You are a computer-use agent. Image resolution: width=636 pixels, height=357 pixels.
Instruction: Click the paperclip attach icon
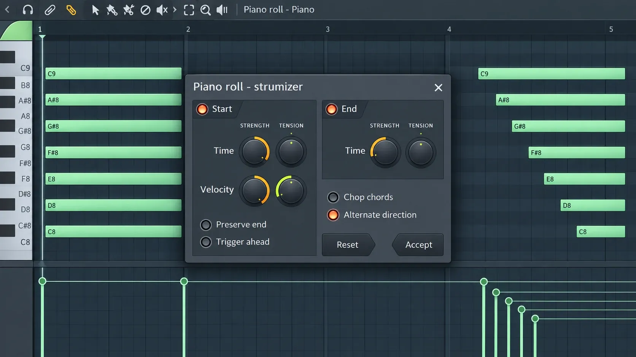click(x=50, y=10)
